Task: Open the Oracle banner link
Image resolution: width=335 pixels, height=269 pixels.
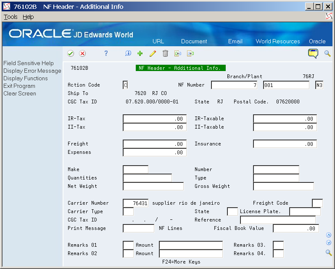Action: pyautogui.click(x=317, y=41)
